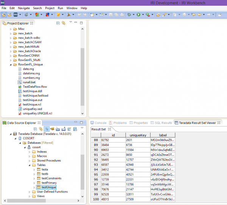
Task: Click the red and blue shapes toolbar icon
Action: pos(48,14)
